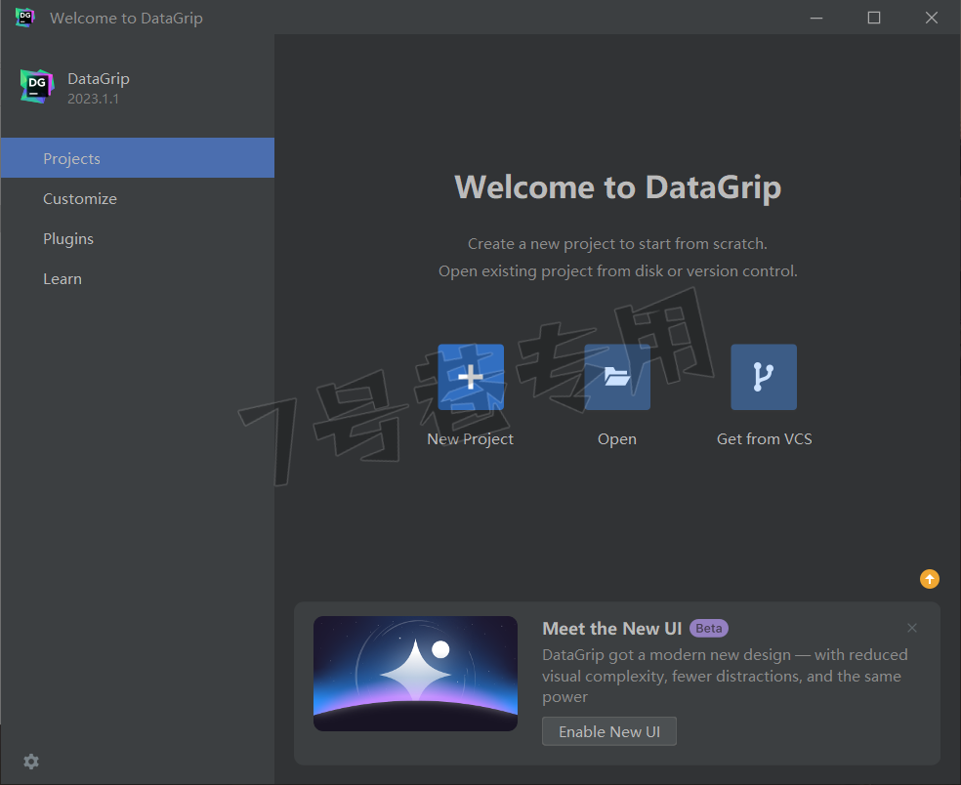Click the New Project text label
Image resolution: width=961 pixels, height=785 pixels.
470,438
